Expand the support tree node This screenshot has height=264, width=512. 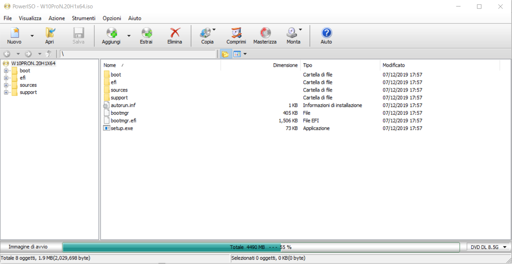click(x=6, y=92)
